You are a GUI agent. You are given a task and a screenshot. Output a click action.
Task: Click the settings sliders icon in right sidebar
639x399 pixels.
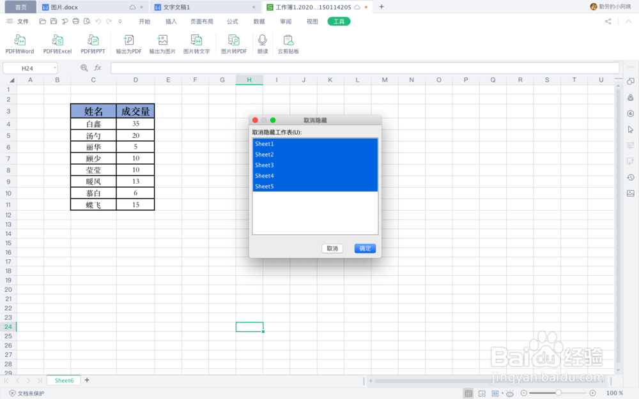(631, 146)
